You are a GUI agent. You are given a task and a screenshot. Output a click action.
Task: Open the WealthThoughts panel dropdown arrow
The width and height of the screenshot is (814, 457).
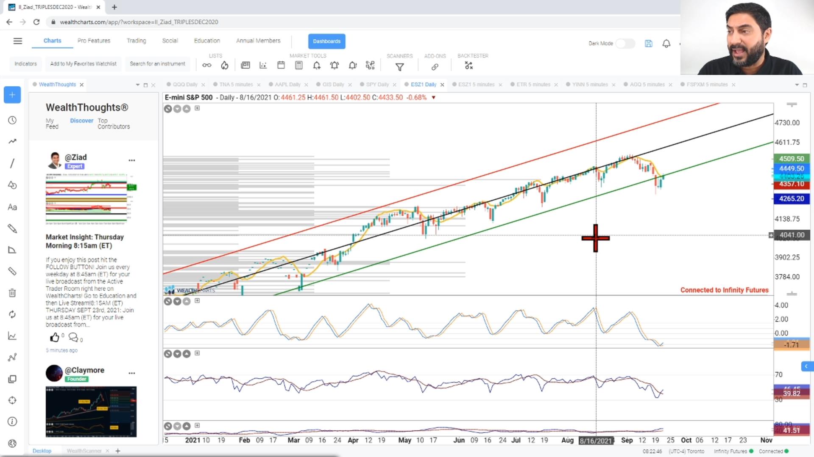(x=137, y=85)
